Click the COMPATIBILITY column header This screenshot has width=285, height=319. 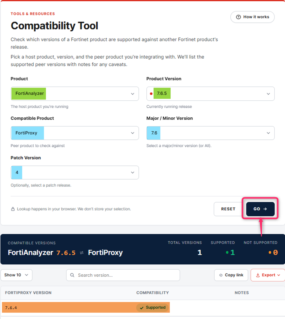[153, 293]
